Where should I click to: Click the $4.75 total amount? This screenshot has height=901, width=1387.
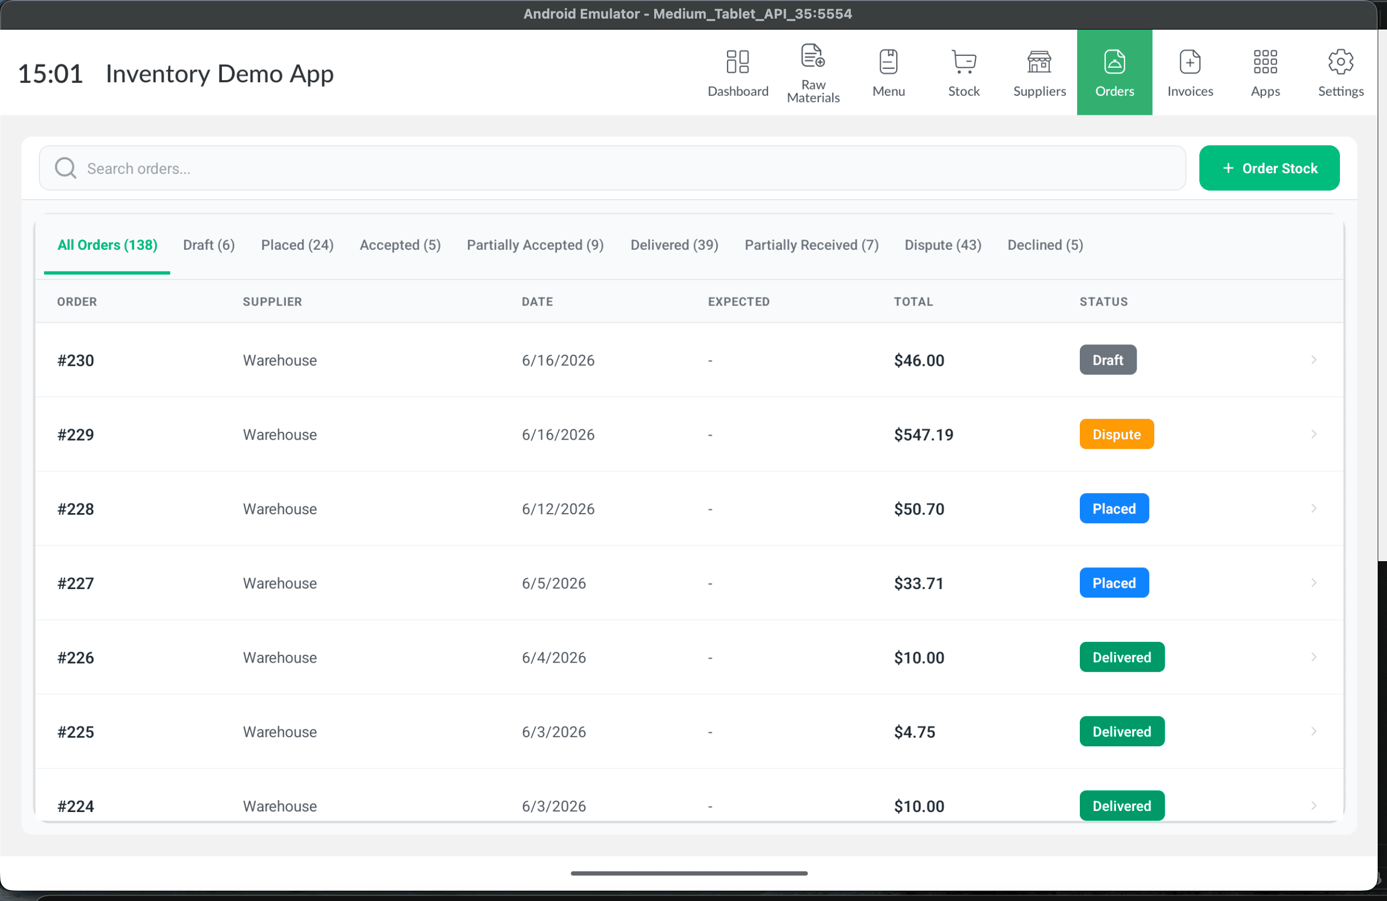(914, 731)
